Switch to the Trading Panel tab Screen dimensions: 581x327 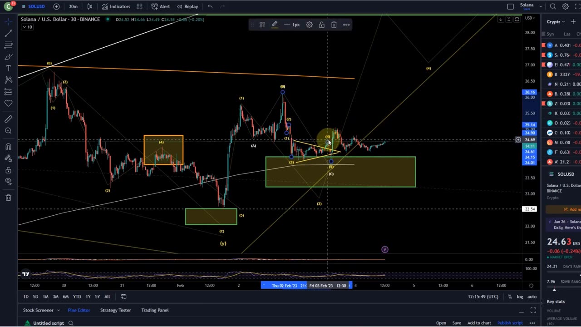coord(155,310)
